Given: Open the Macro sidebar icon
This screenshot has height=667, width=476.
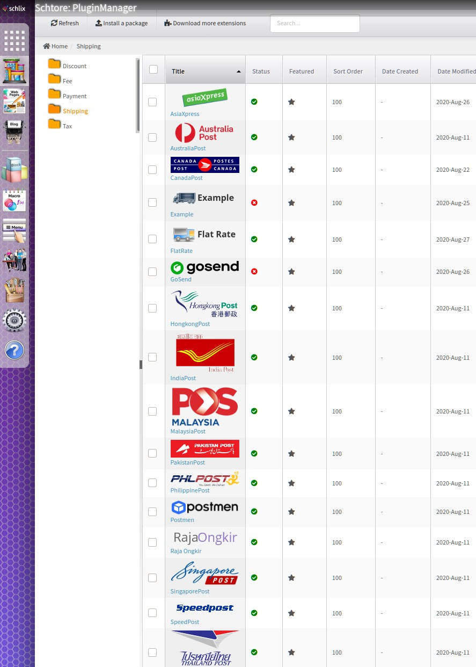Looking at the screenshot, I should click(x=14, y=200).
